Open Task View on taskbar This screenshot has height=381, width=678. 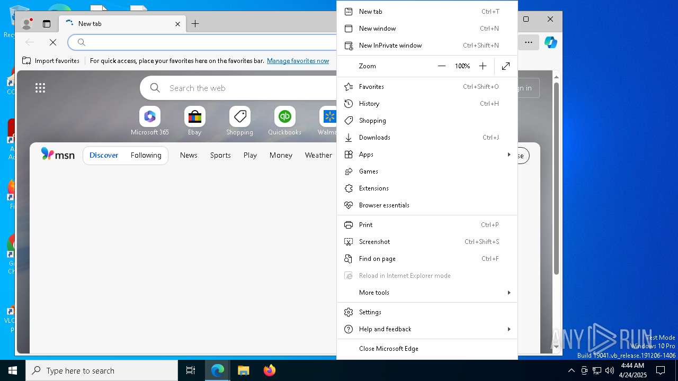pyautogui.click(x=191, y=370)
